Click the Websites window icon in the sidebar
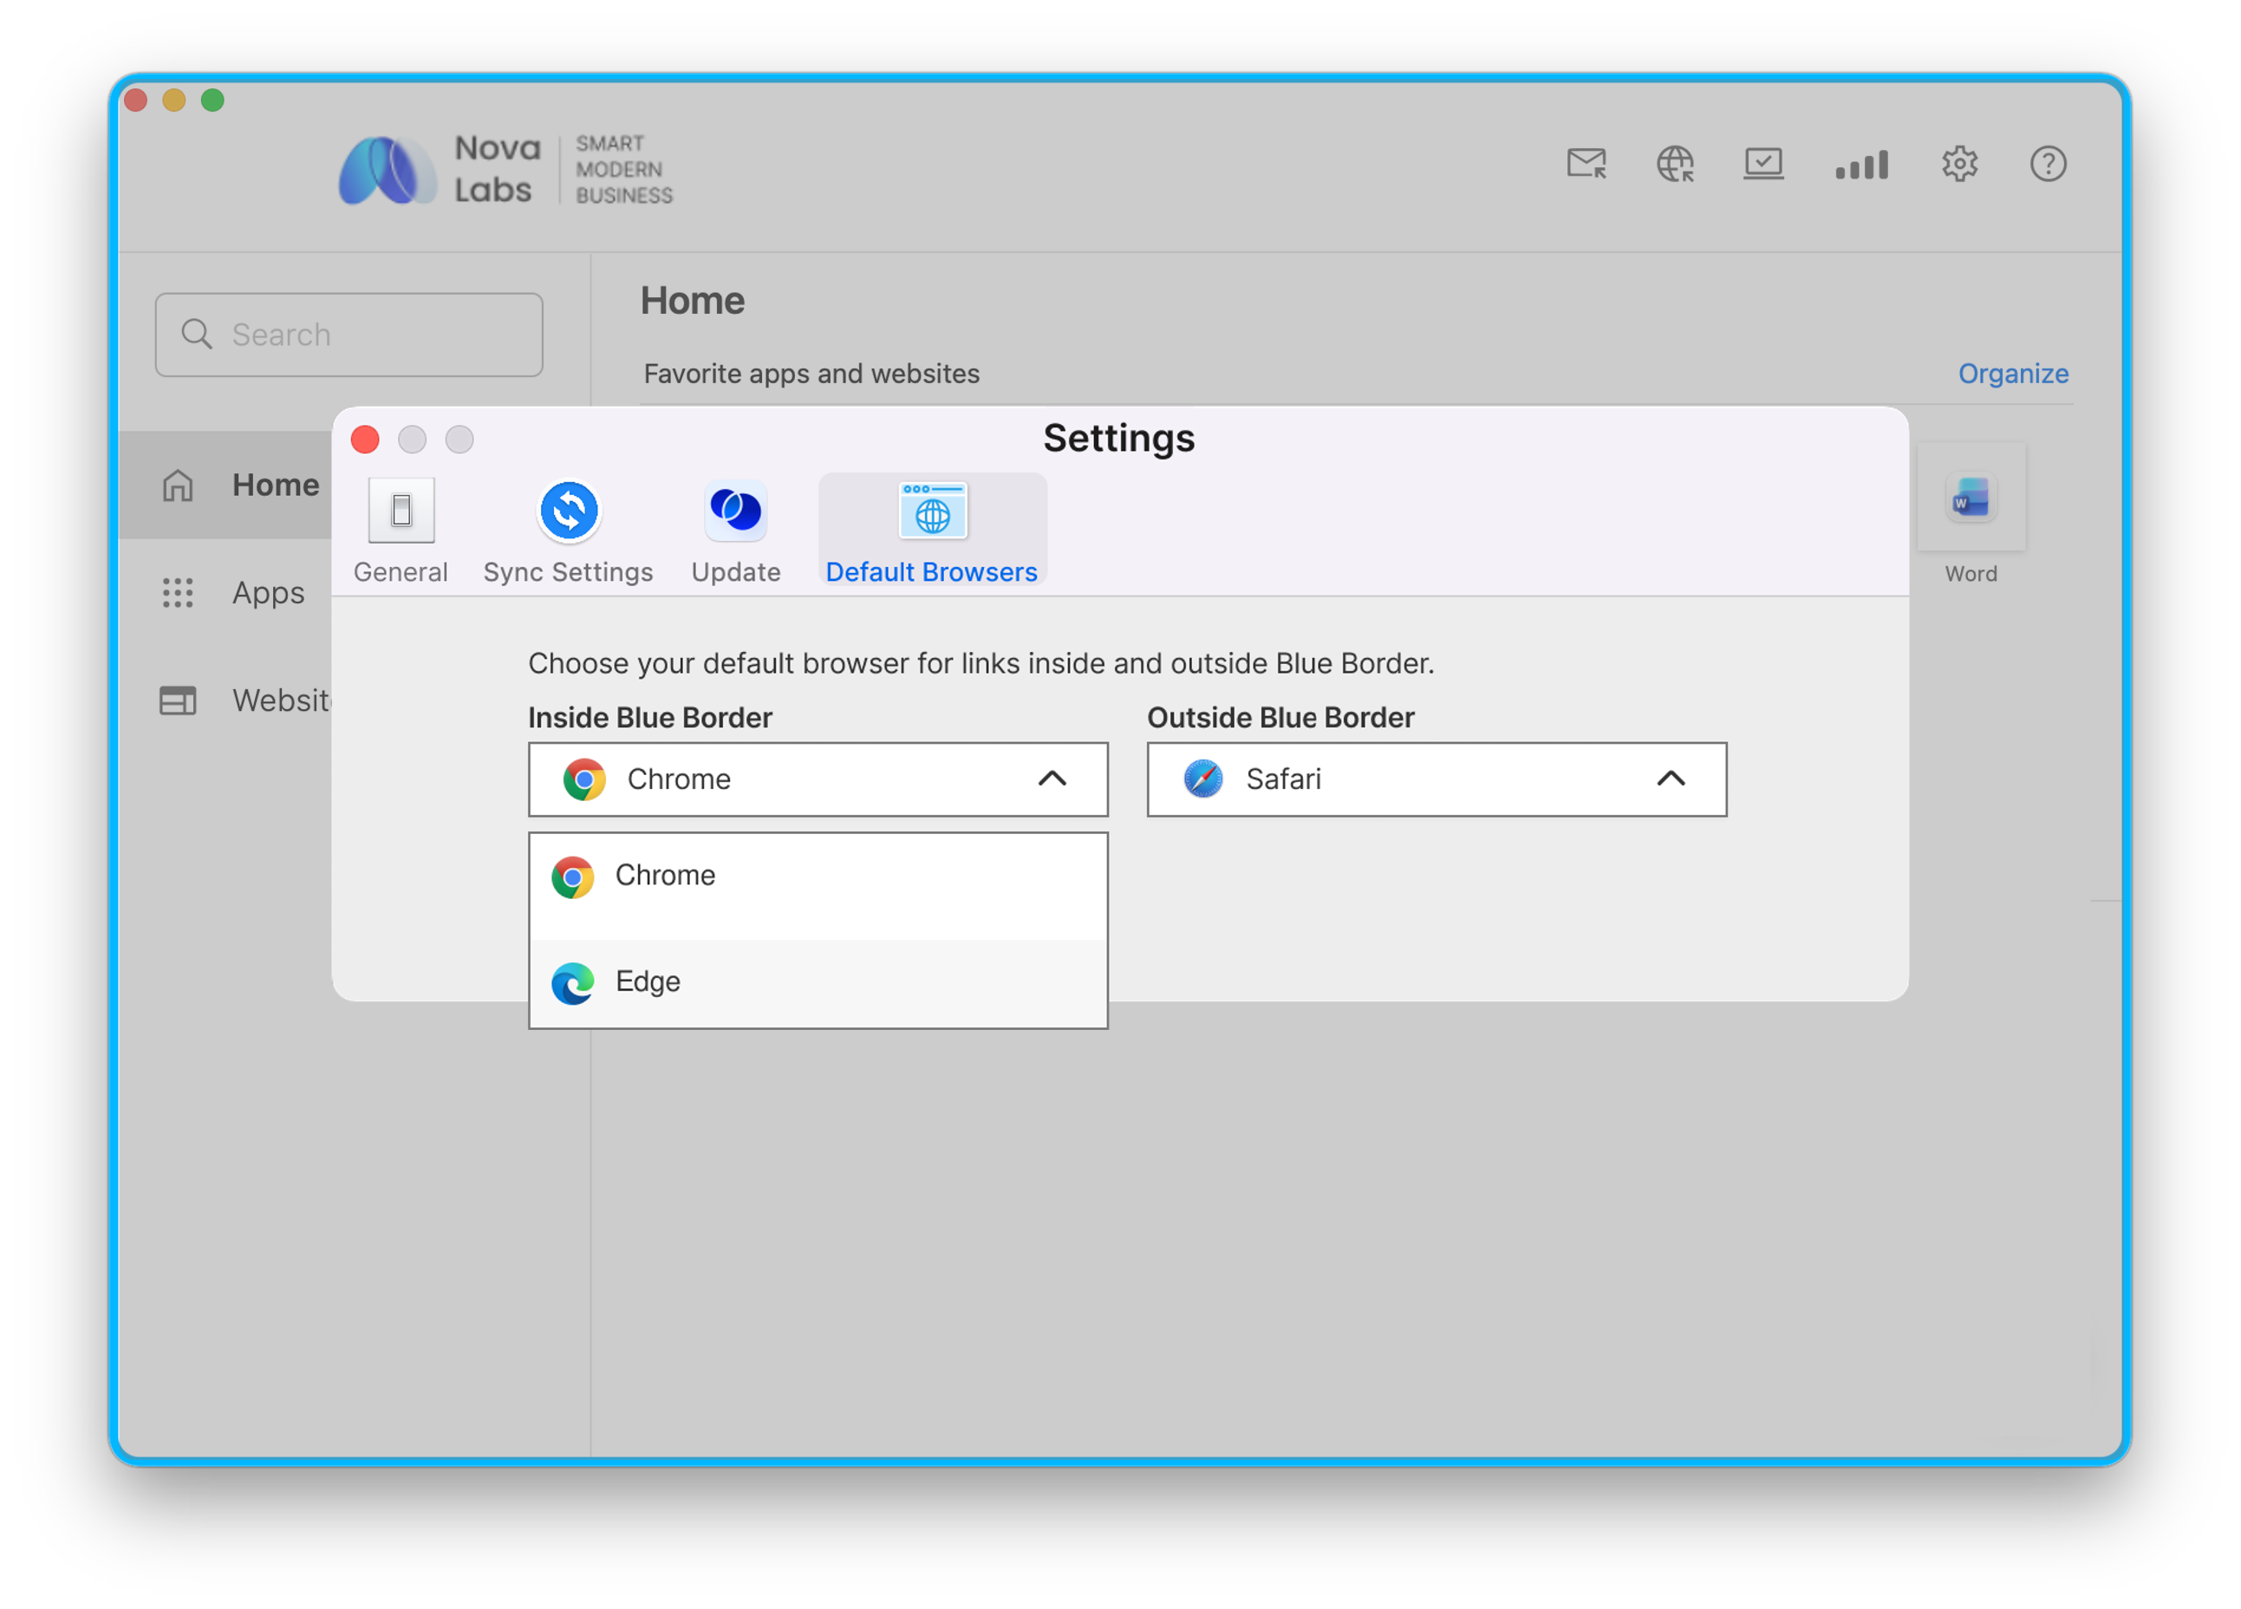 (178, 700)
